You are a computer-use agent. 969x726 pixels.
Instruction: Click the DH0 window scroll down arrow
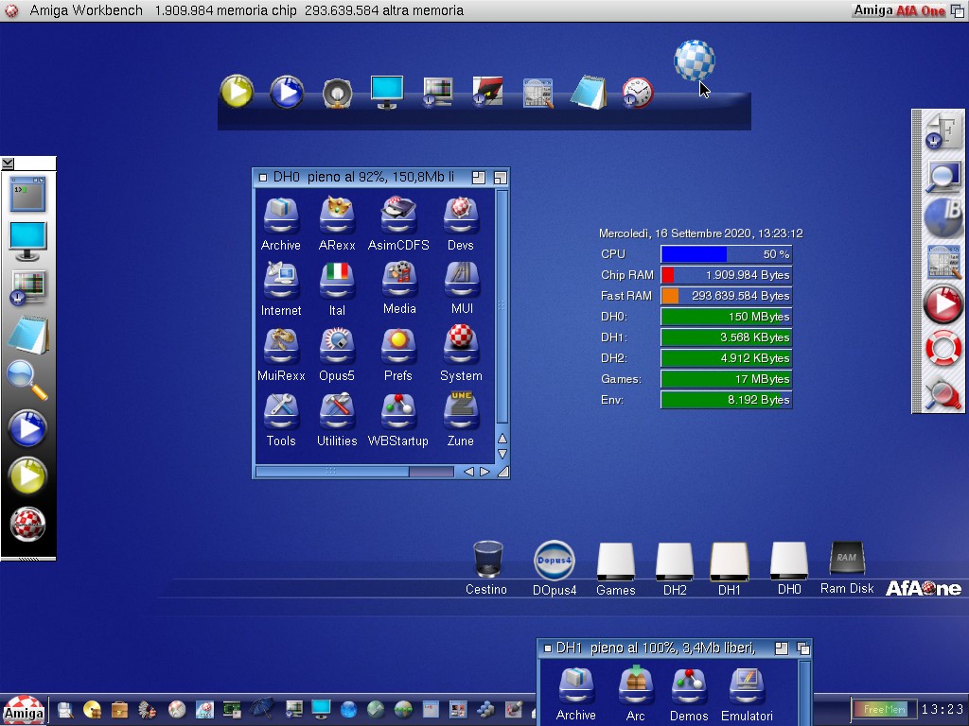[x=502, y=455]
